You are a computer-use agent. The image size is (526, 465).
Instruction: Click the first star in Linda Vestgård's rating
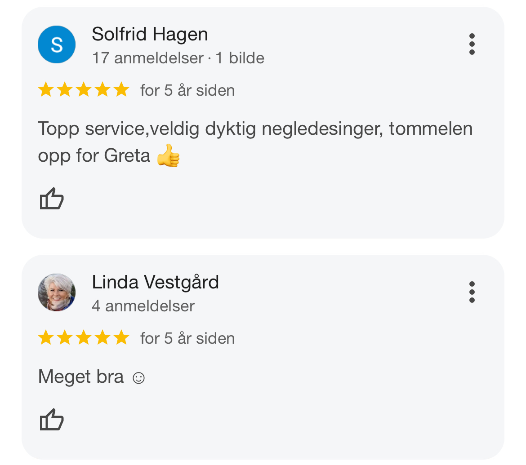click(x=45, y=338)
